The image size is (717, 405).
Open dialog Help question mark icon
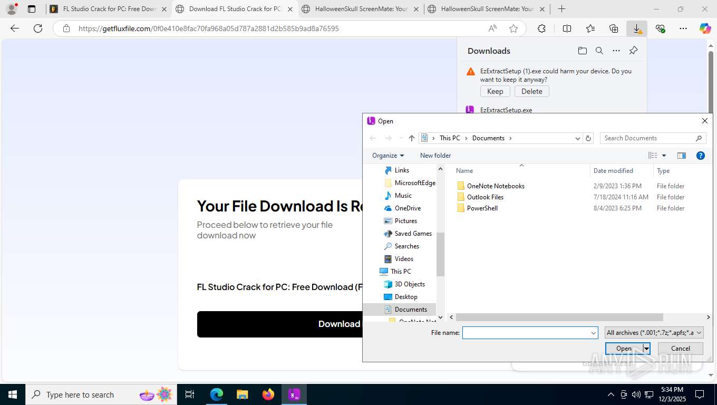701,156
